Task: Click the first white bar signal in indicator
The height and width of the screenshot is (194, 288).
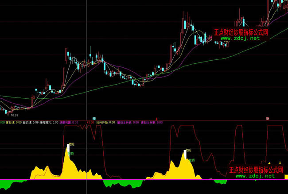Action: pos(69,146)
